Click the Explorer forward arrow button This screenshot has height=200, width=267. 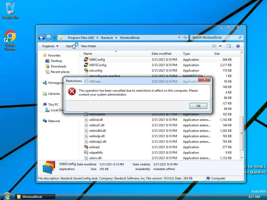49,37
